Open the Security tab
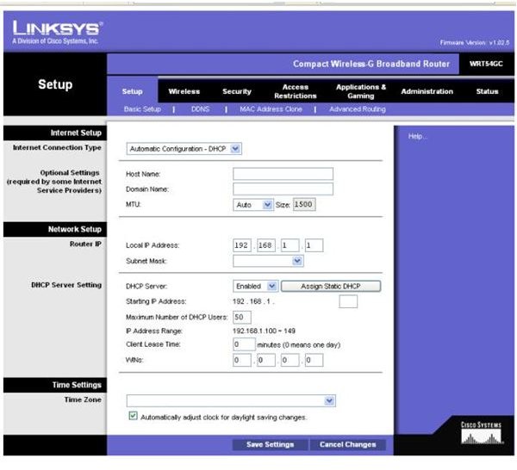The width and height of the screenshot is (517, 470). 237,91
